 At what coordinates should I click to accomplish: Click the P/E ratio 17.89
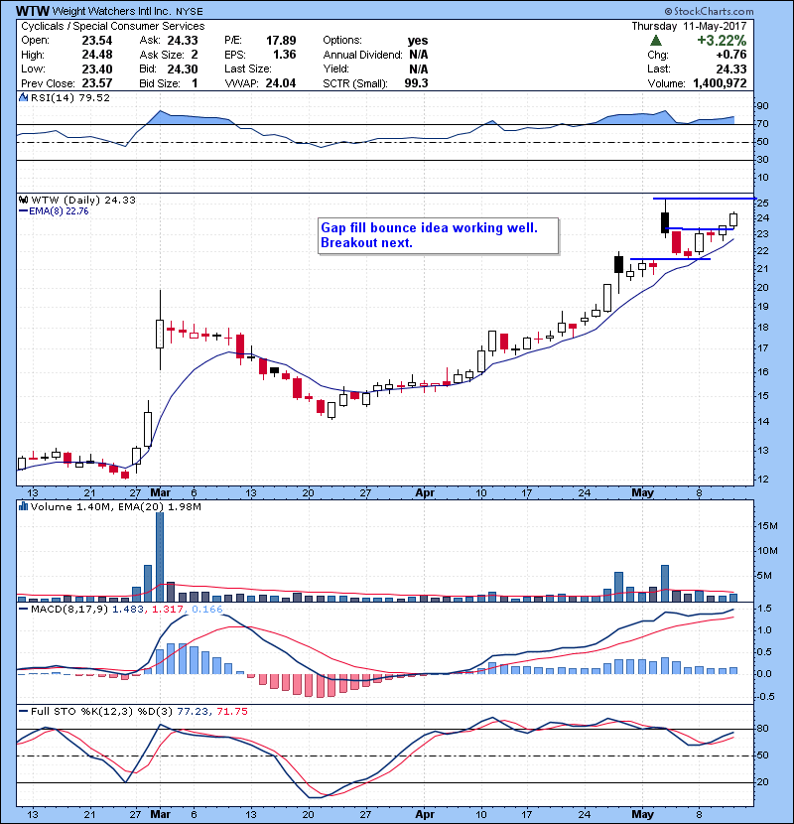[x=281, y=41]
